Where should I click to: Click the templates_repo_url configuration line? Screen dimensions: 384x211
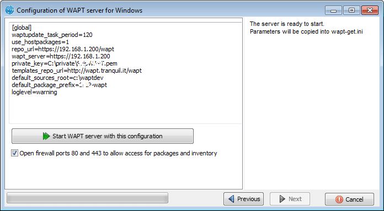77,71
